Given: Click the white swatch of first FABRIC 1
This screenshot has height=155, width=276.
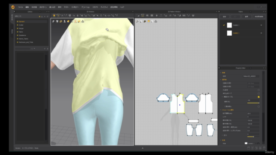Looking at the screenshot, I should click(229, 25).
